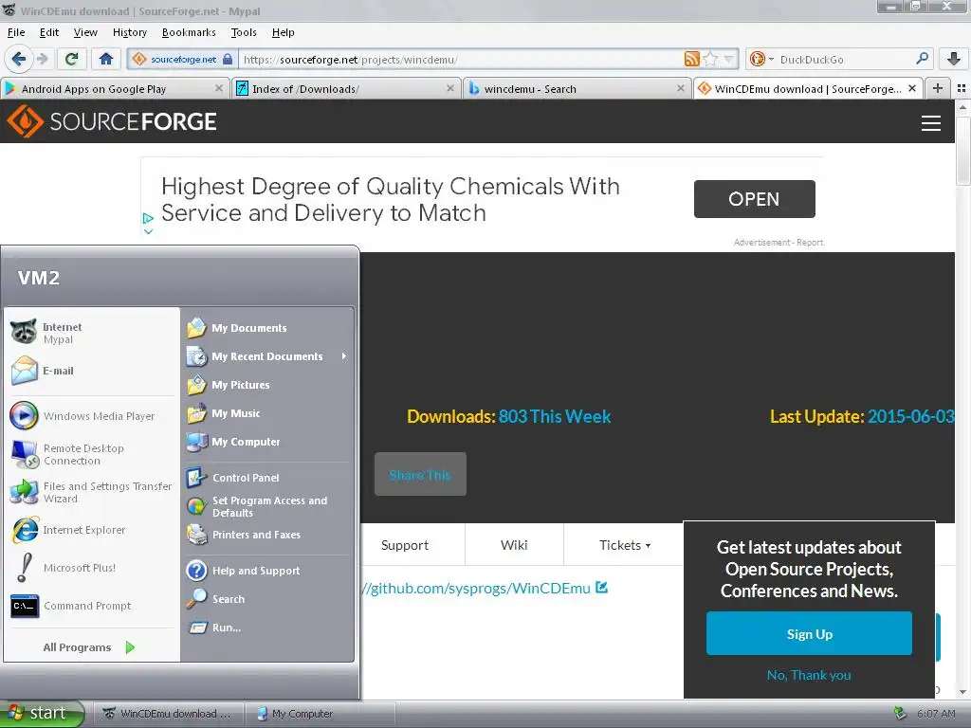This screenshot has height=728, width=971.
Task: Open the Bookmarks menu
Action: point(189,32)
